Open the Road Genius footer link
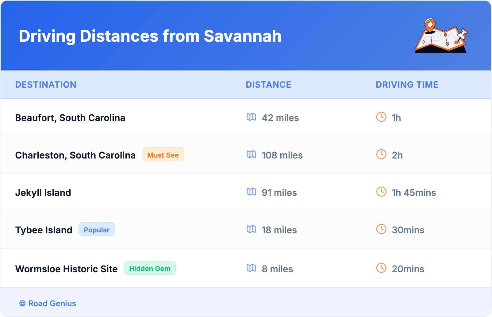The height and width of the screenshot is (317, 492). [x=48, y=304]
